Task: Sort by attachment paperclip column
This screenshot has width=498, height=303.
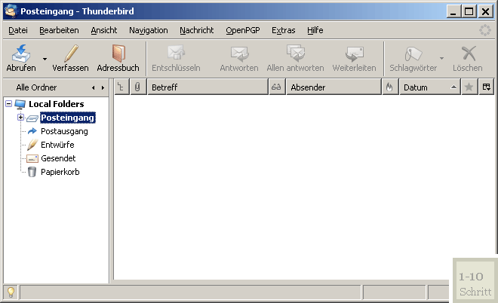Action: pyautogui.click(x=138, y=87)
